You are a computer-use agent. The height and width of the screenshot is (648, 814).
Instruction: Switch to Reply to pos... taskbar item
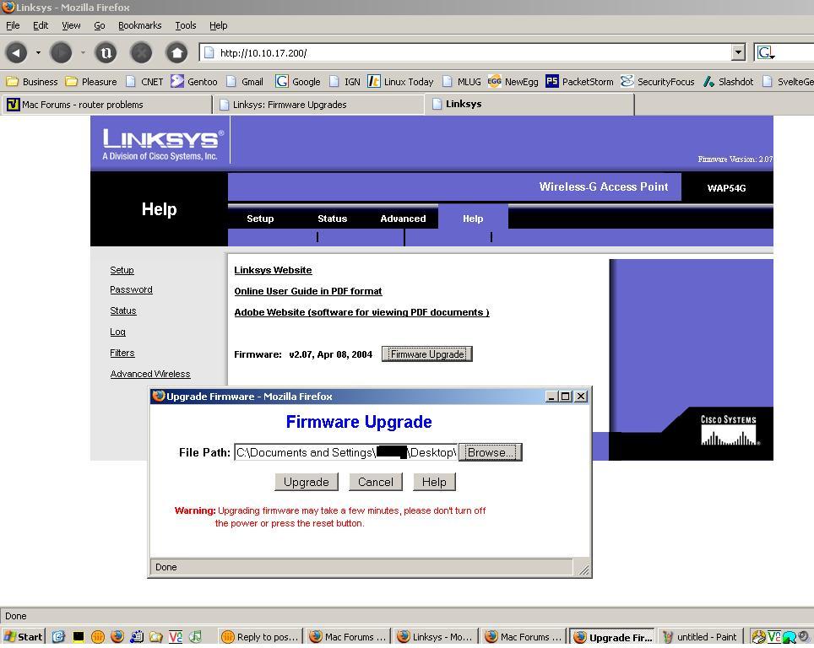click(x=261, y=636)
